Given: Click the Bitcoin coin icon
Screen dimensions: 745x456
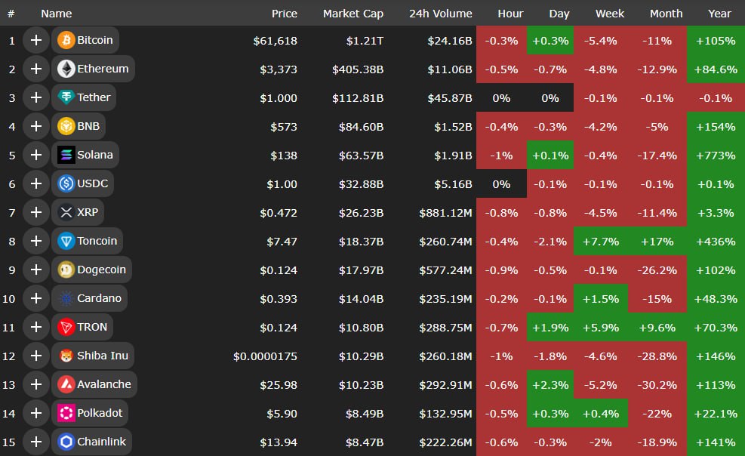Looking at the screenshot, I should [x=66, y=40].
